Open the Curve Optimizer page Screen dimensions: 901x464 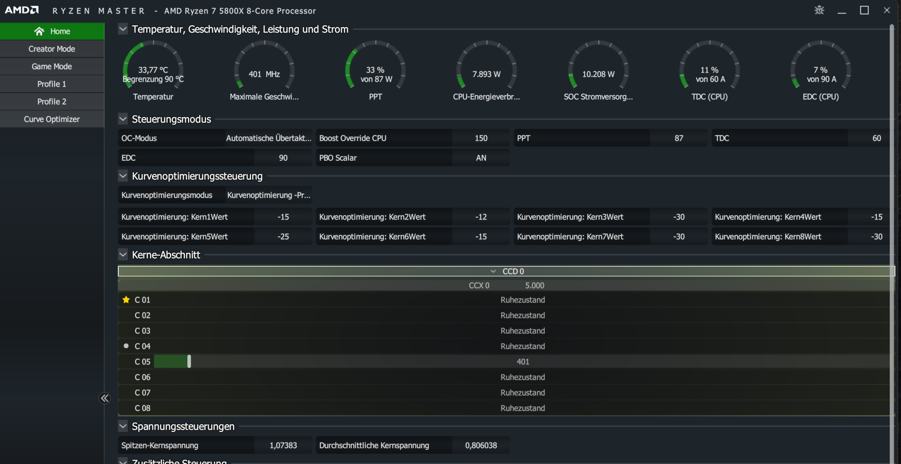click(x=52, y=119)
